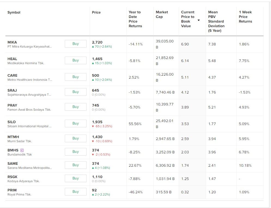Click the Buy button for HEAL
Image resolution: width=271 pixels, height=208 pixels.
coord(75,60)
